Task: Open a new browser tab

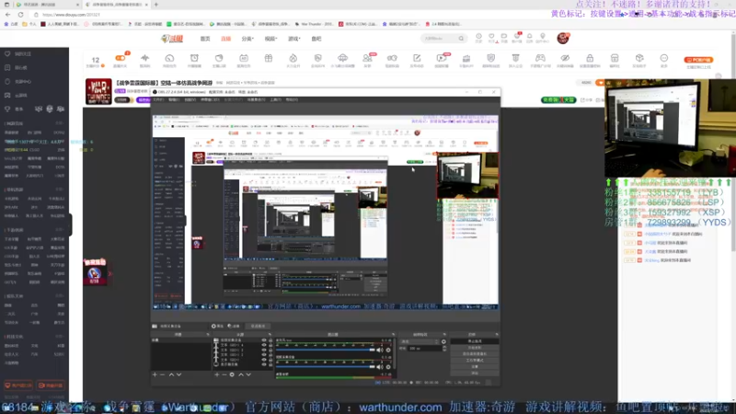Action: (x=155, y=5)
